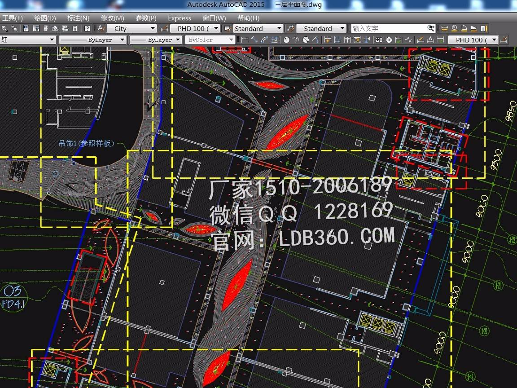517x388 pixels.
Task: Click the Tolerance tool icon
Action: [x=379, y=40]
